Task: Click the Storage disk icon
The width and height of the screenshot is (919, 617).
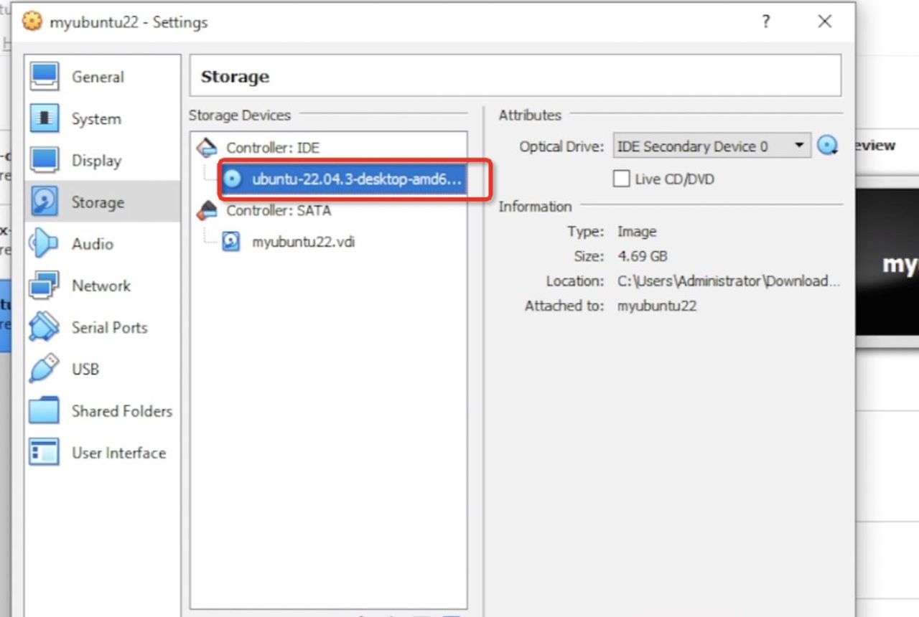Action: 44,202
